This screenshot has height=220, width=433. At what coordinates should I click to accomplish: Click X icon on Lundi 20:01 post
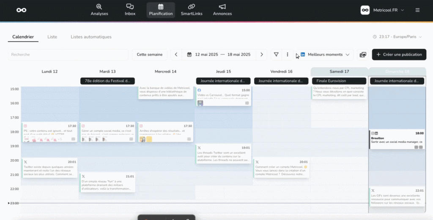25,162
